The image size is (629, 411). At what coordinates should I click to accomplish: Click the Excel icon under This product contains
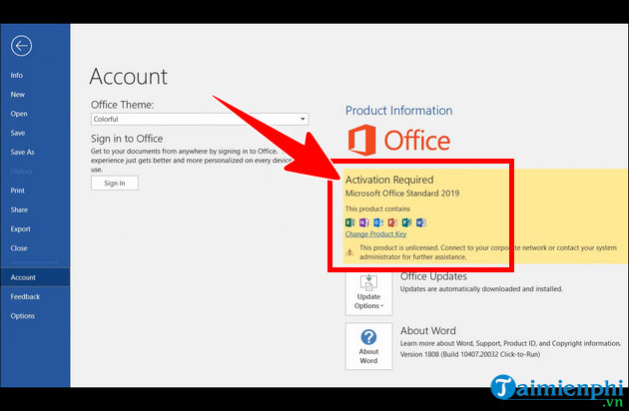point(349,222)
